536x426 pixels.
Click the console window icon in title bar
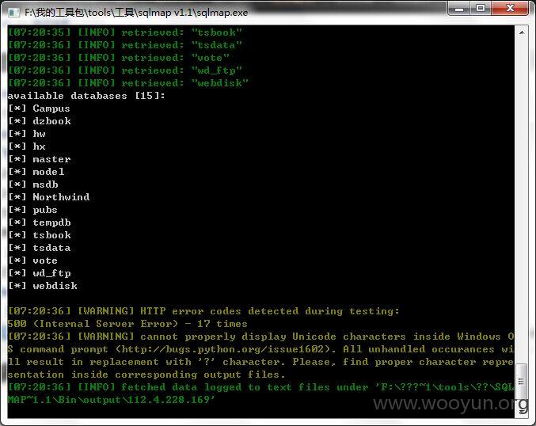[x=13, y=13]
